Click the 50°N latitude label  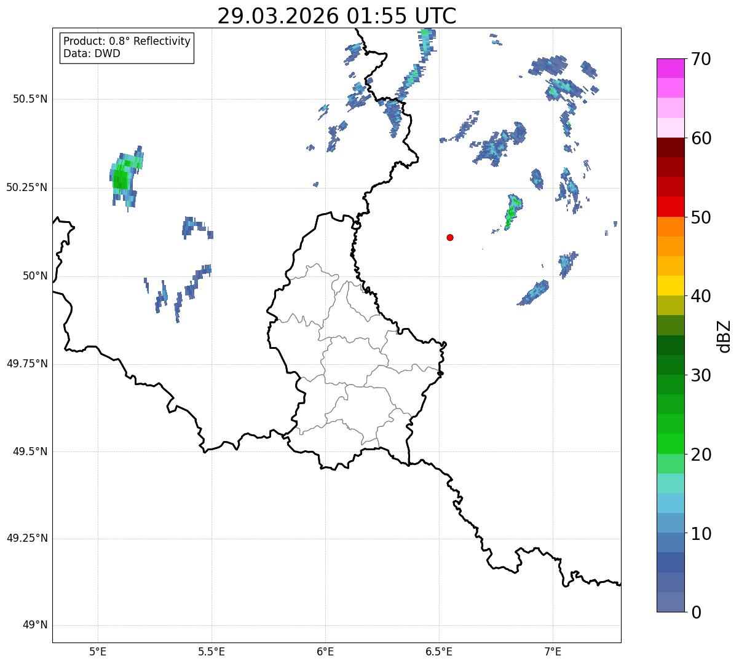(36, 276)
